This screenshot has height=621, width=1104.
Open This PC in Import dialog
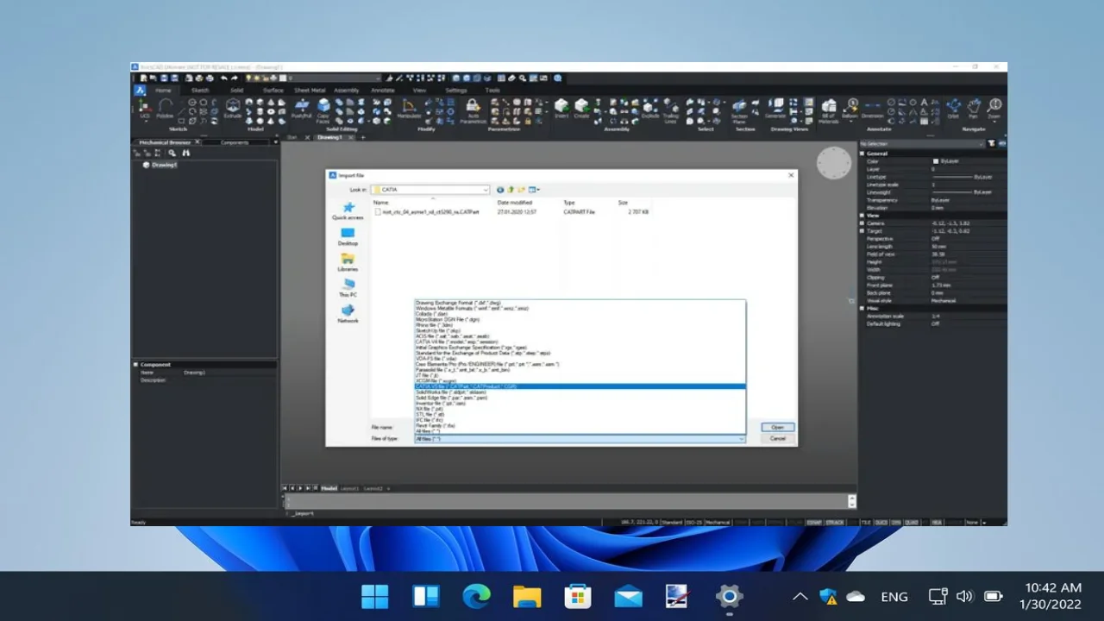point(348,288)
